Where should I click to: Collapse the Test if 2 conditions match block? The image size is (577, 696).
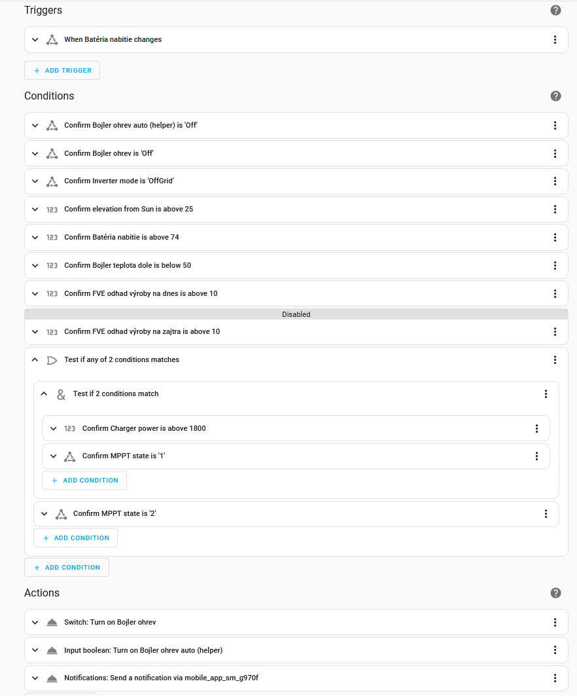pyautogui.click(x=44, y=394)
